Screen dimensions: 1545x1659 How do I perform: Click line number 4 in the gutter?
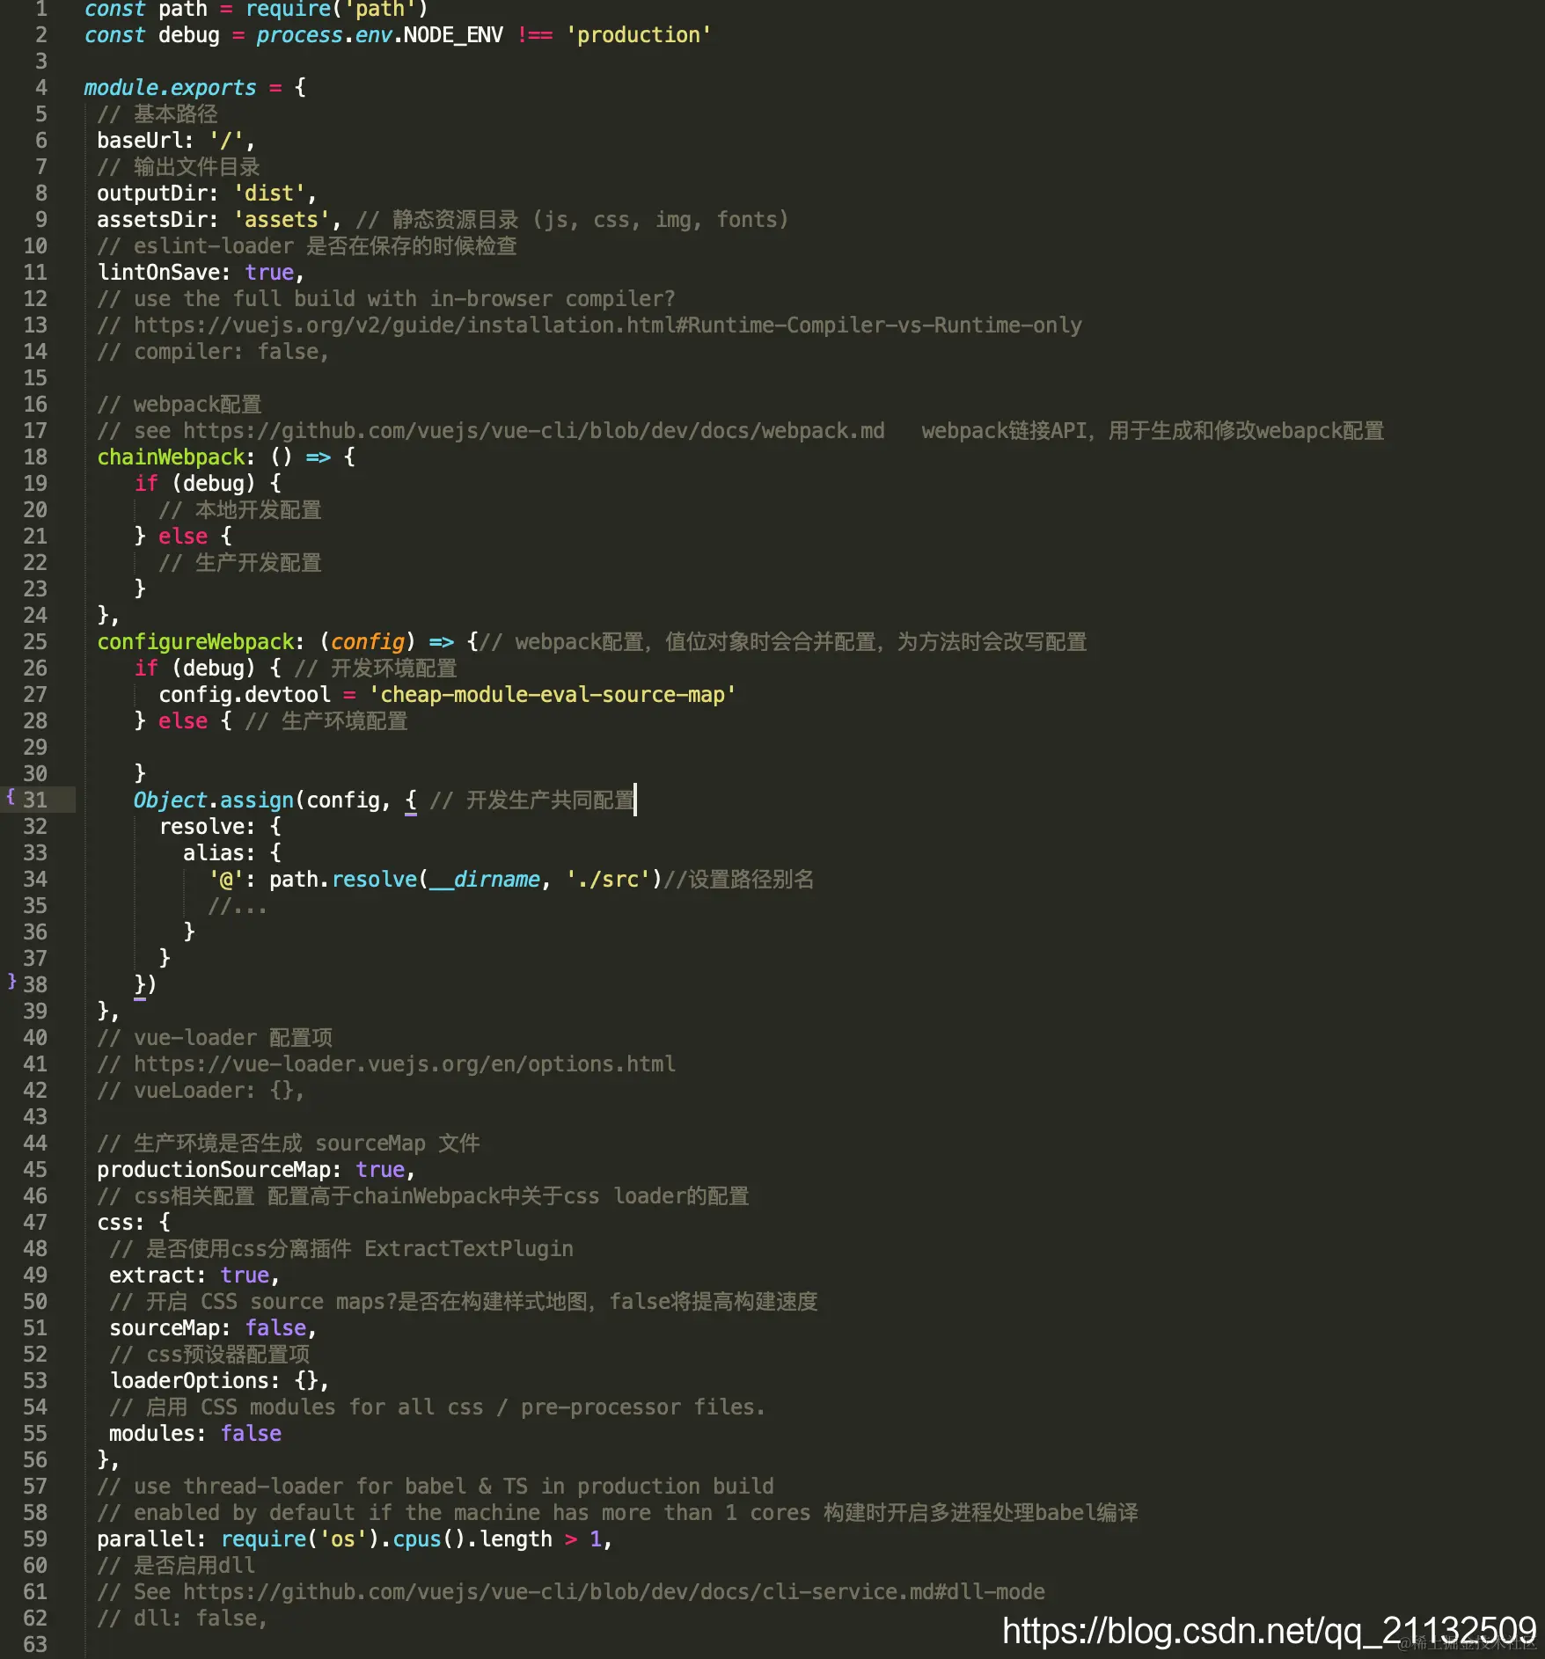(41, 87)
